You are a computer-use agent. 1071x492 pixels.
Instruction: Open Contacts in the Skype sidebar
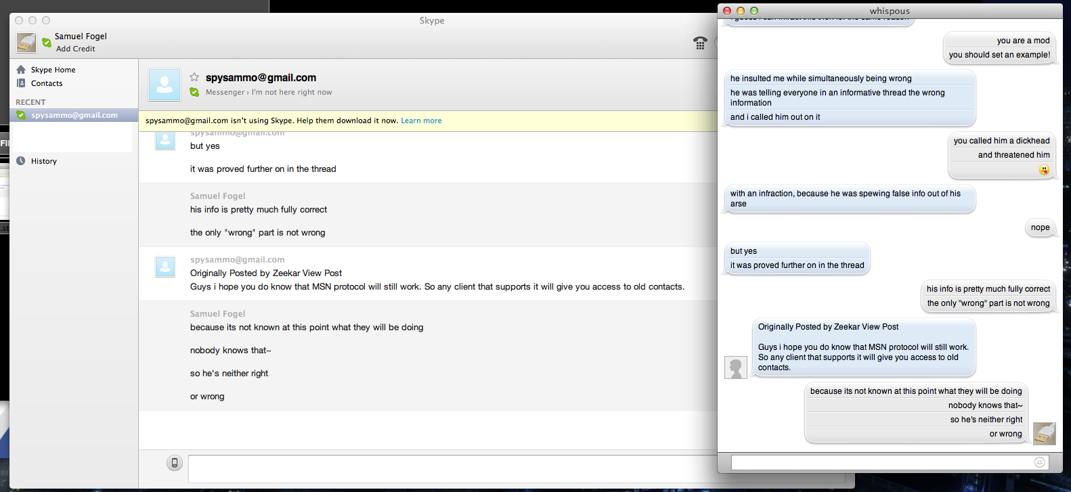(x=47, y=83)
